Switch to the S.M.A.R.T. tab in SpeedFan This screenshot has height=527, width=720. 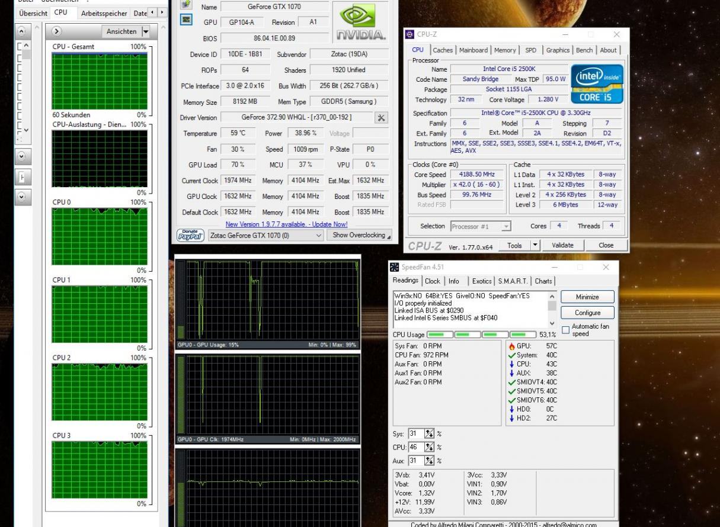coord(513,281)
